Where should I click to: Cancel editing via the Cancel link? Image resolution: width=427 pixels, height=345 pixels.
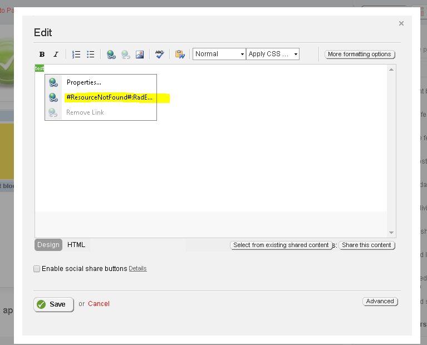tap(99, 304)
